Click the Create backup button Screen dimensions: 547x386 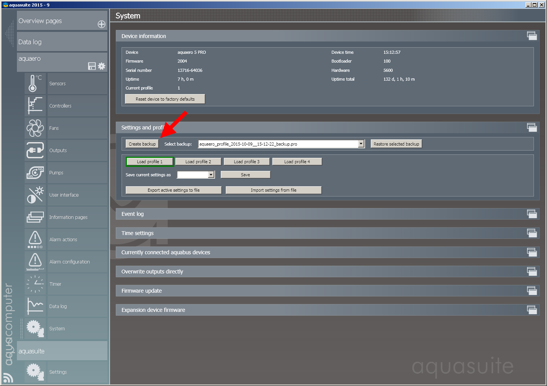(x=142, y=144)
